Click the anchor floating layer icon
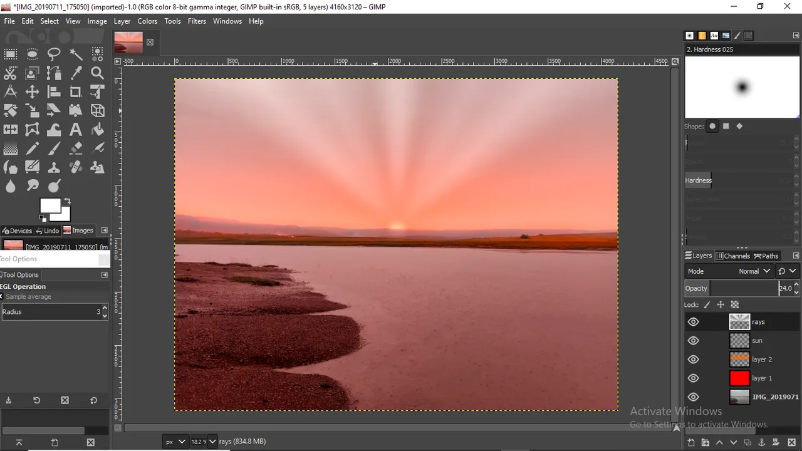This screenshot has width=802, height=451. [763, 442]
